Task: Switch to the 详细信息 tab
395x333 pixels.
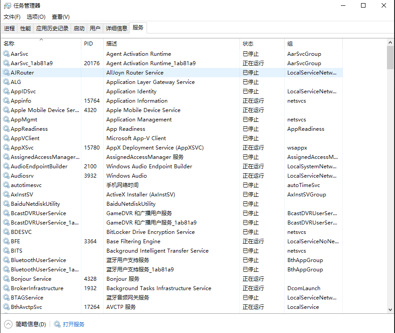Action: [116, 29]
